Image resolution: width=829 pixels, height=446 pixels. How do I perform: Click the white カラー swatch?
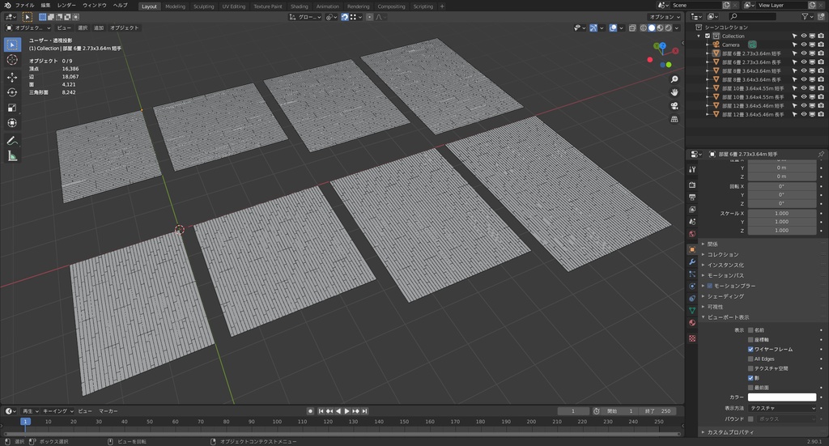pos(781,397)
